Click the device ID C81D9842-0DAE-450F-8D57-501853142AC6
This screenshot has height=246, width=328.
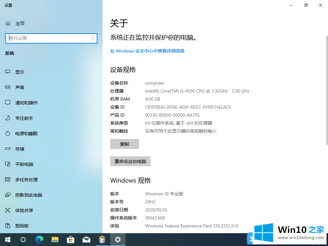tap(188, 107)
